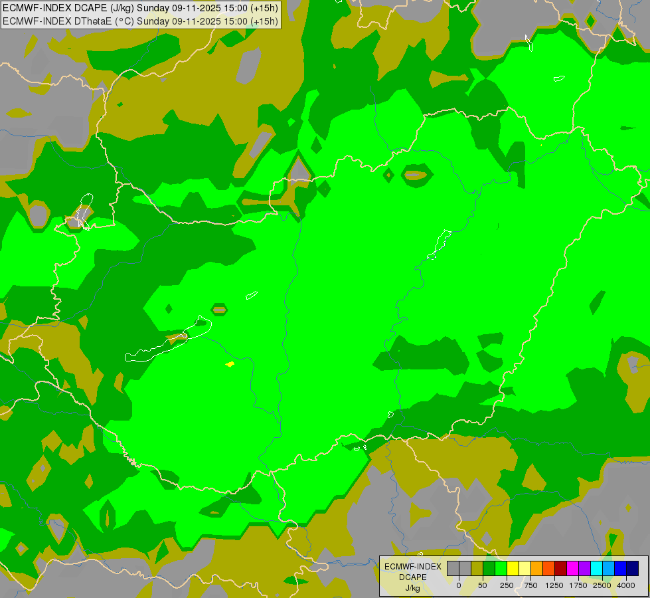Image resolution: width=650 pixels, height=598 pixels.
Task: Pick the bright green legend swatch
Action: coord(501,568)
